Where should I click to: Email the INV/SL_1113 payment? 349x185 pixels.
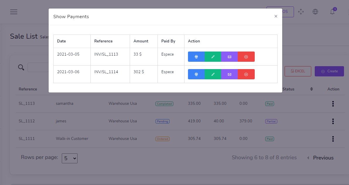click(x=230, y=57)
